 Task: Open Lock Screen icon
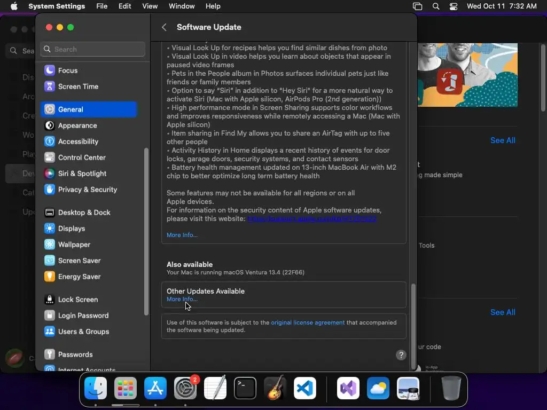point(50,300)
